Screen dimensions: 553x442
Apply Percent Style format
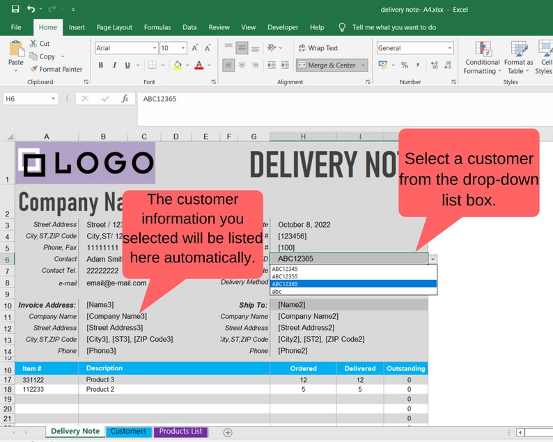tap(405, 65)
